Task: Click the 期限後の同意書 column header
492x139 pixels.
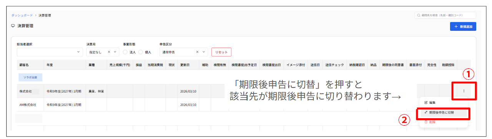Action: (393, 65)
